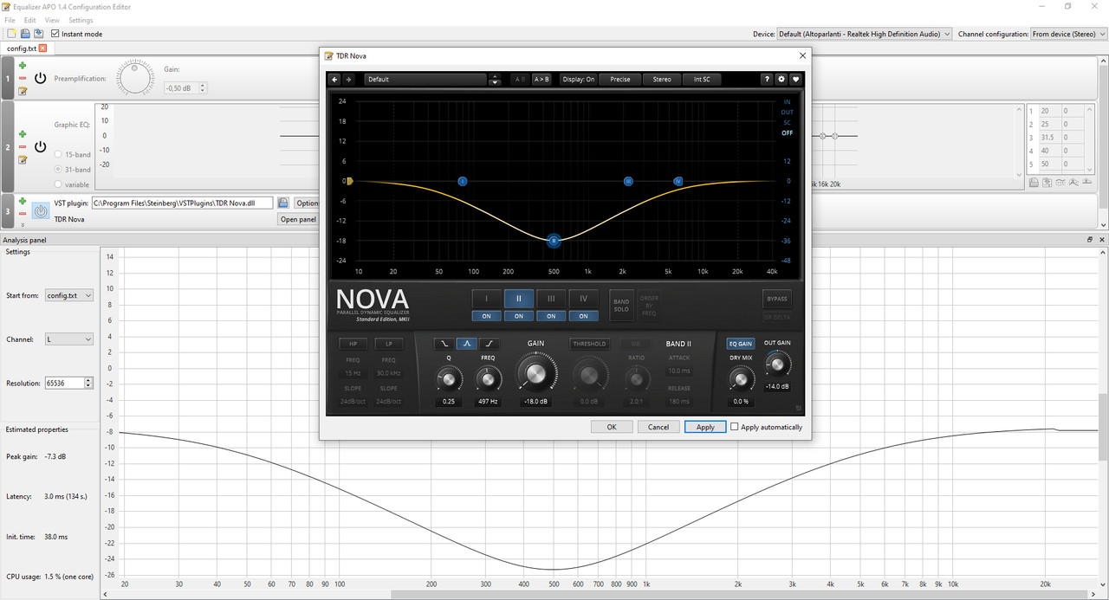Select band III button in Nova
Viewport: 1109px width, 600px height.
(x=551, y=299)
